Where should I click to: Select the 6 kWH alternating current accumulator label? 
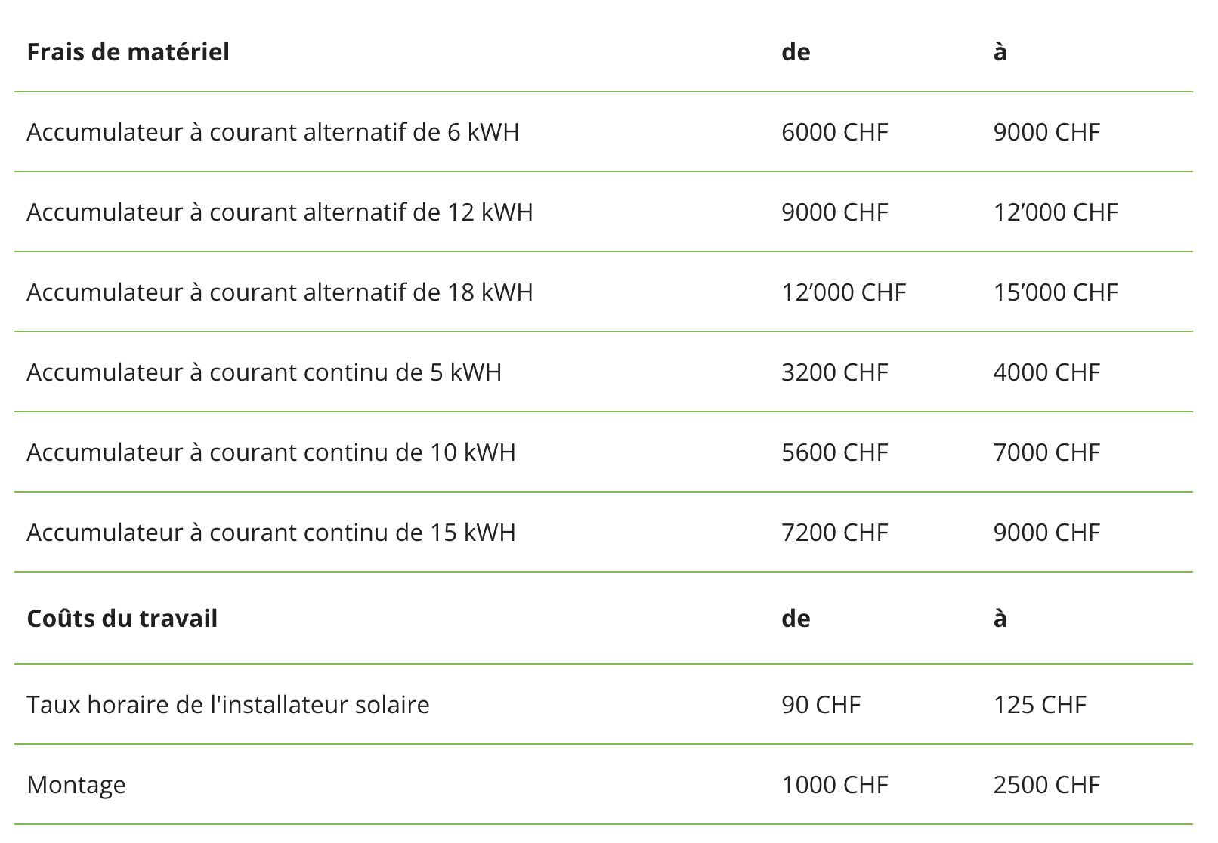pos(273,132)
